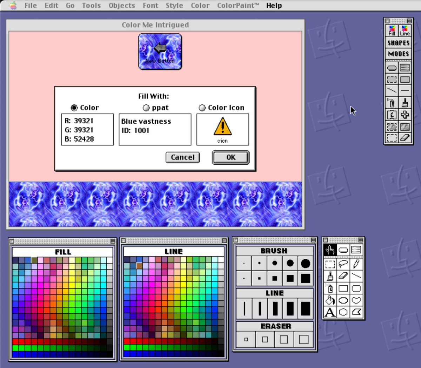
Task: Select the ticket-shaped icon in tall palette
Action: point(392,114)
